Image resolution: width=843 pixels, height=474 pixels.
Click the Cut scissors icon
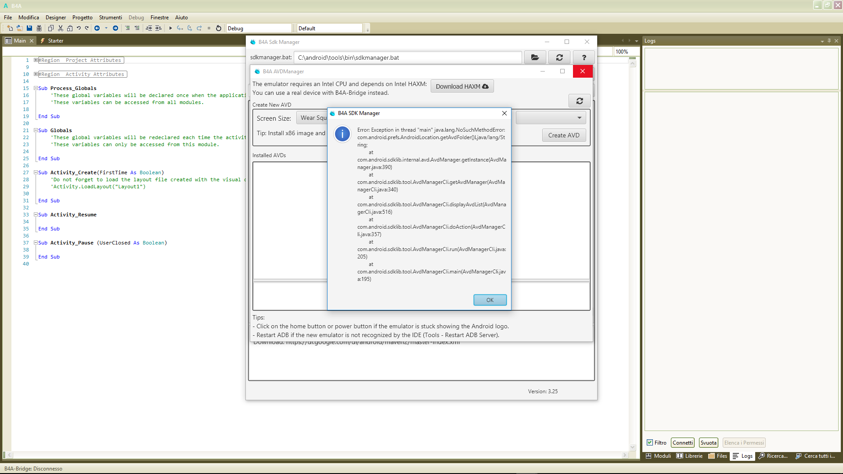pyautogui.click(x=60, y=28)
